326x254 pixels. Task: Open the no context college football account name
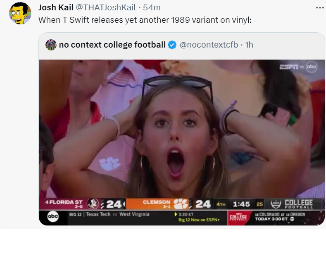pos(112,45)
